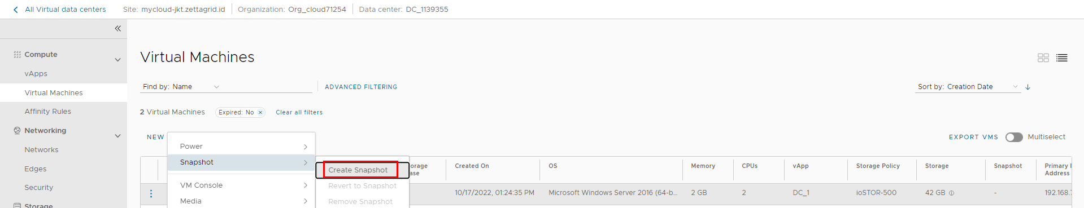Open the VM row three-dot actions menu

[x=151, y=193]
